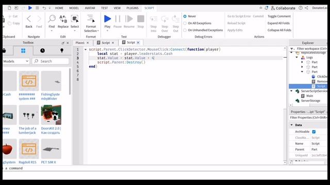Image resolution: width=330 pixels, height=185 pixels.
Task: Select the Main script in Explorer
Action: (309, 96)
